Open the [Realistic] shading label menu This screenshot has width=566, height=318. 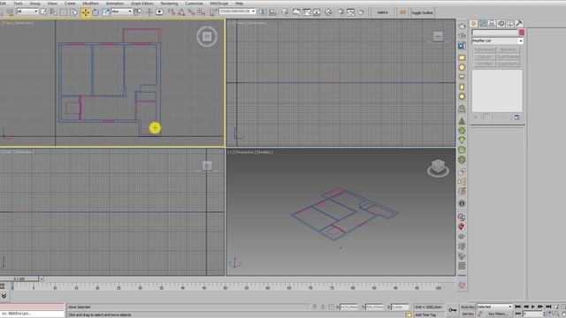click(x=264, y=152)
